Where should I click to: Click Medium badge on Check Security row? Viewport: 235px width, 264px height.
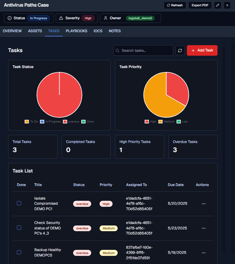pos(109,228)
